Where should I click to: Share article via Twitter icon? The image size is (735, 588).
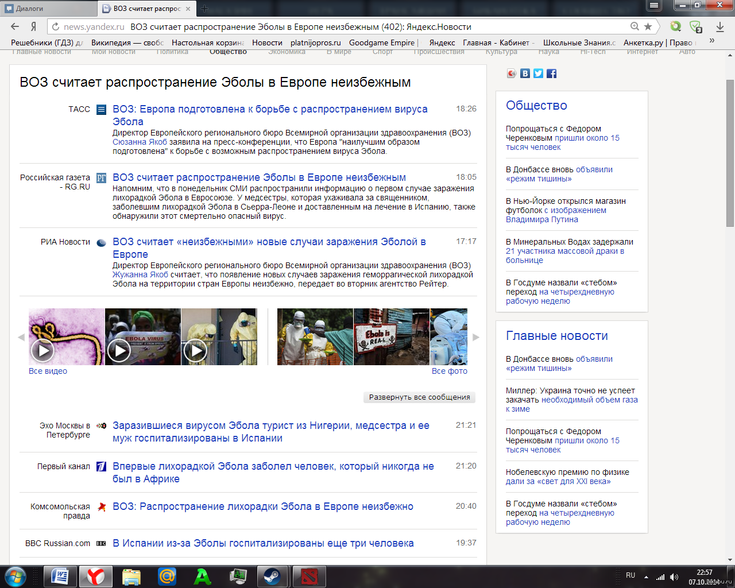[x=538, y=73]
